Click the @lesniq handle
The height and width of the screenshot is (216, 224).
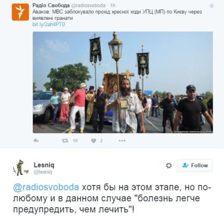tap(43, 172)
